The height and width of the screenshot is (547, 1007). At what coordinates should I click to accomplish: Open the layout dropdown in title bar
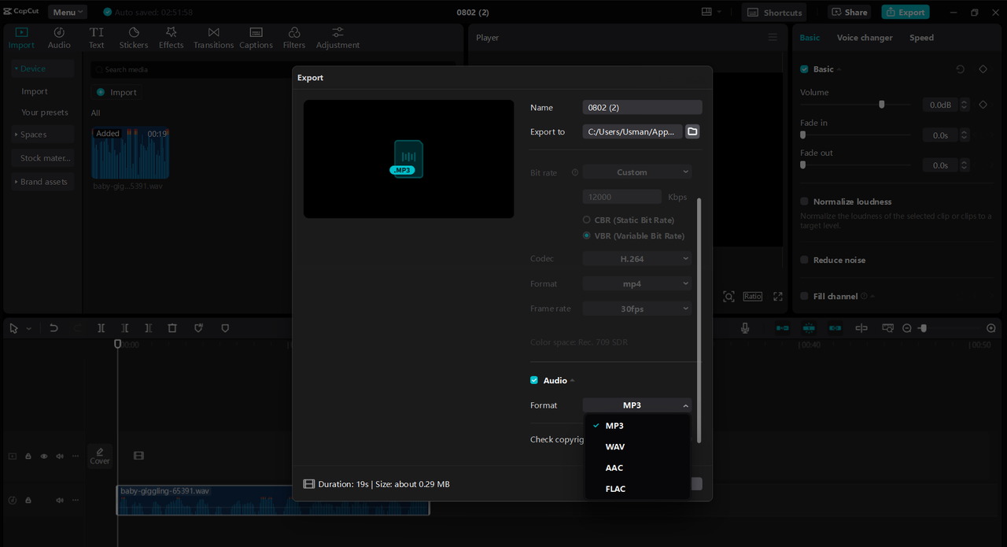(711, 12)
